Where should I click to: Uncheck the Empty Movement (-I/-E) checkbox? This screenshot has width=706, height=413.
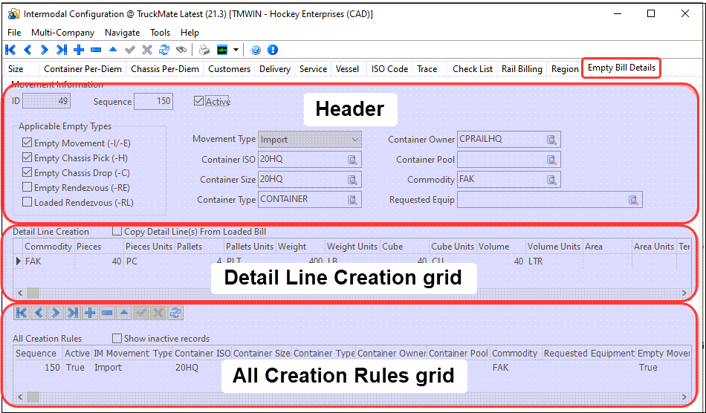27,143
